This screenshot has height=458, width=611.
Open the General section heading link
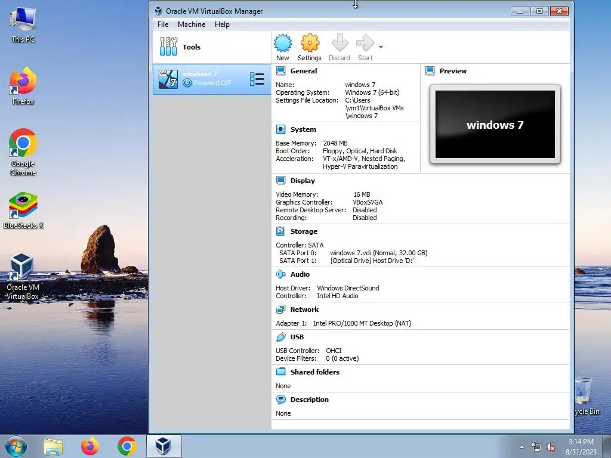tap(304, 71)
